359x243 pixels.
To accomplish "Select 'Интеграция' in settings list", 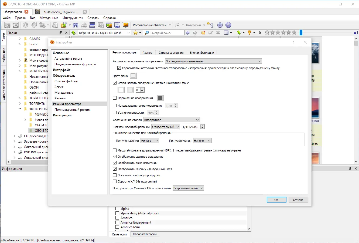I will pyautogui.click(x=62, y=115).
